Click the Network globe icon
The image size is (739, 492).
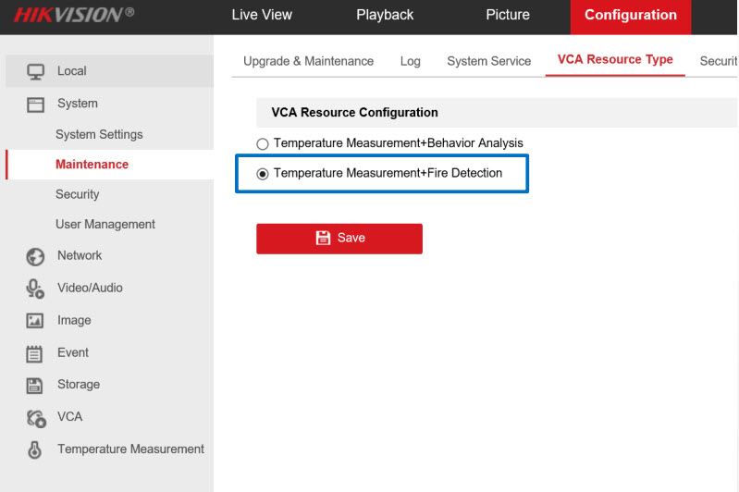[35, 256]
